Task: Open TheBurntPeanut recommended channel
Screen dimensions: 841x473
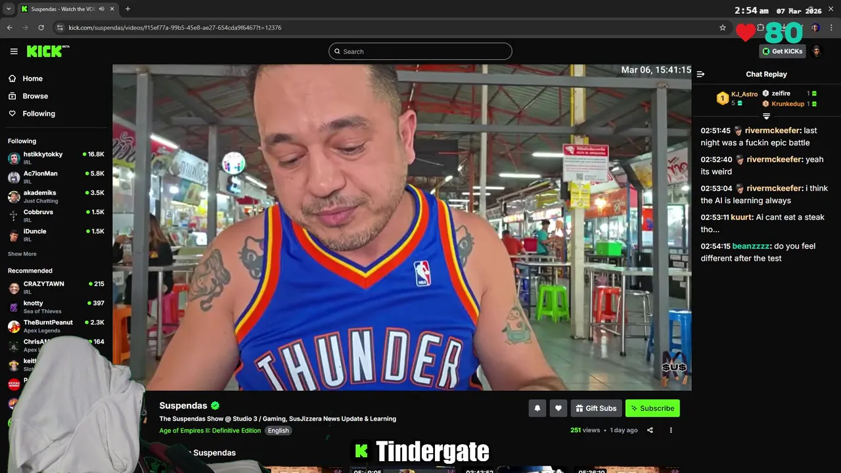Action: pos(56,326)
